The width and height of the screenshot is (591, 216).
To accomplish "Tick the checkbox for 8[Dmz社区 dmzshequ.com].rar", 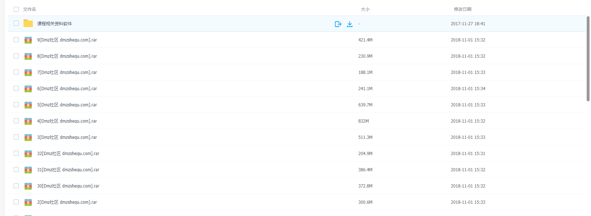I will point(16,56).
